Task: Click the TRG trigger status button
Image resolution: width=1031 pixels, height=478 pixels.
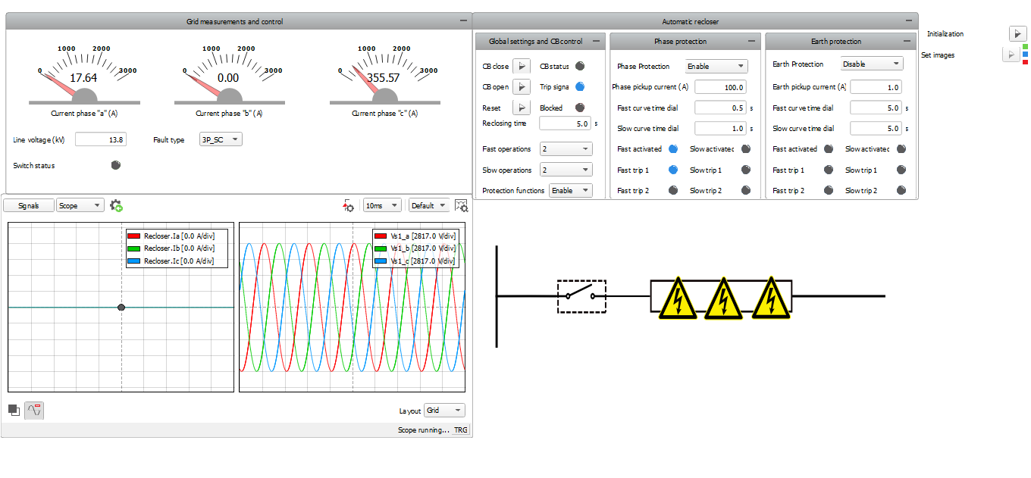Action: point(461,430)
